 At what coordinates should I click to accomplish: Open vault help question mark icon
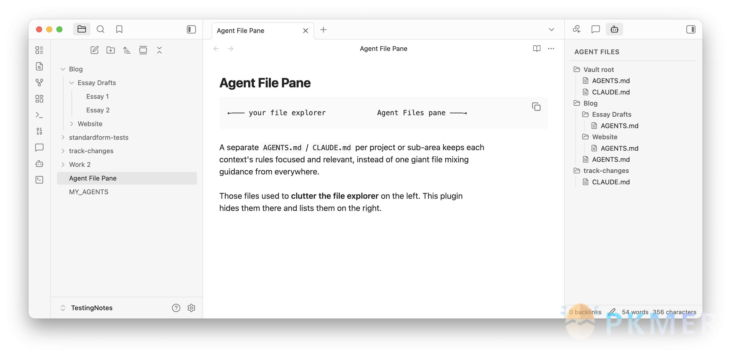(x=176, y=308)
